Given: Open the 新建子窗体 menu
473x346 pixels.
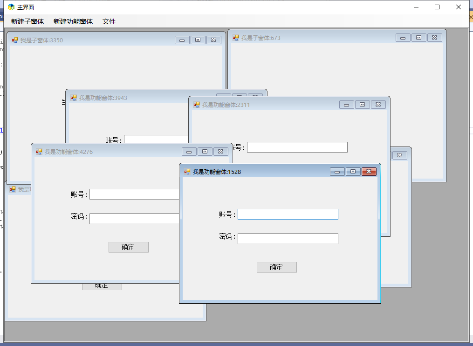Looking at the screenshot, I should coord(27,21).
